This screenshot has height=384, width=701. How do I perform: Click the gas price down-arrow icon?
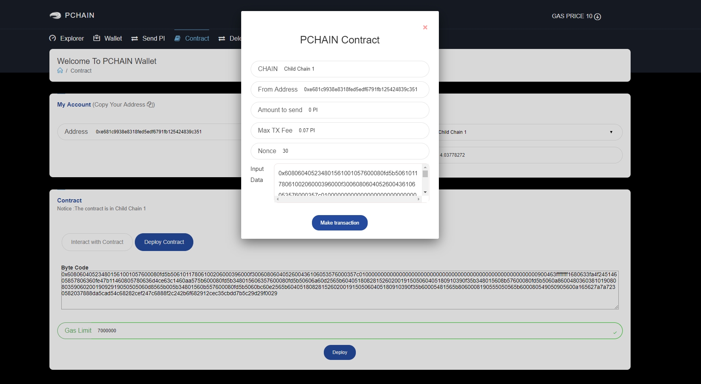coord(597,17)
